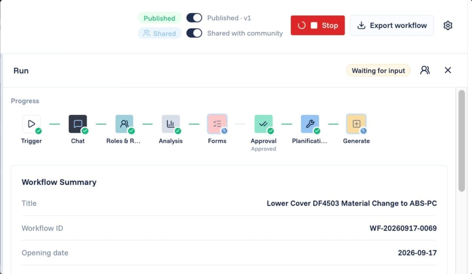Image resolution: width=472 pixels, height=274 pixels.
Task: Open the Chat step icon
Action: pyautogui.click(x=78, y=124)
